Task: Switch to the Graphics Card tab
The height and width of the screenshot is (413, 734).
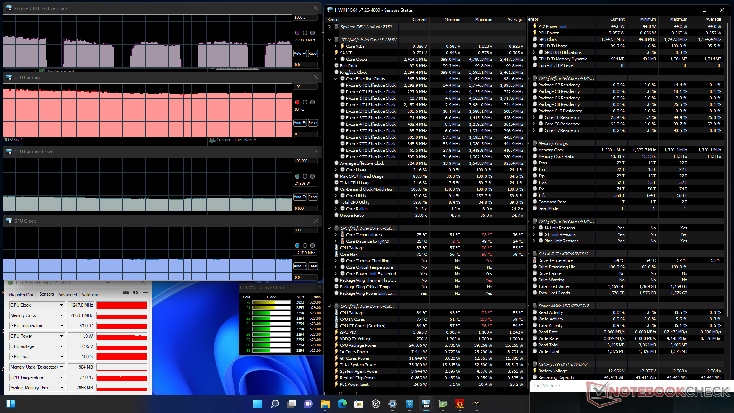Action: pos(22,295)
